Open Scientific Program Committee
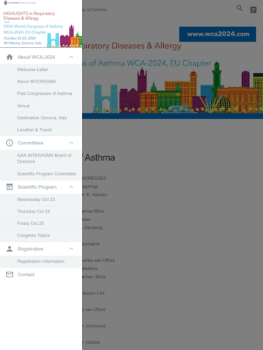The image size is (263, 350). click(41, 174)
